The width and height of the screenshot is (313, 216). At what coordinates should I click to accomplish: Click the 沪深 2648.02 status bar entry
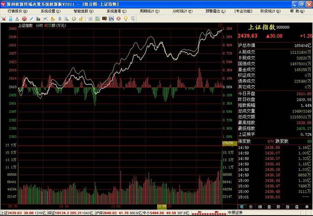click(118, 213)
